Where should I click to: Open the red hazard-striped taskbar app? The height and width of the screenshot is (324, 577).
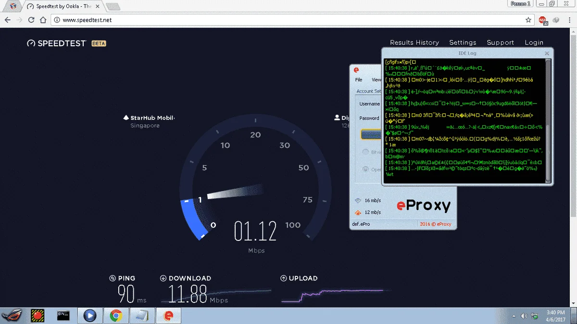coord(38,315)
